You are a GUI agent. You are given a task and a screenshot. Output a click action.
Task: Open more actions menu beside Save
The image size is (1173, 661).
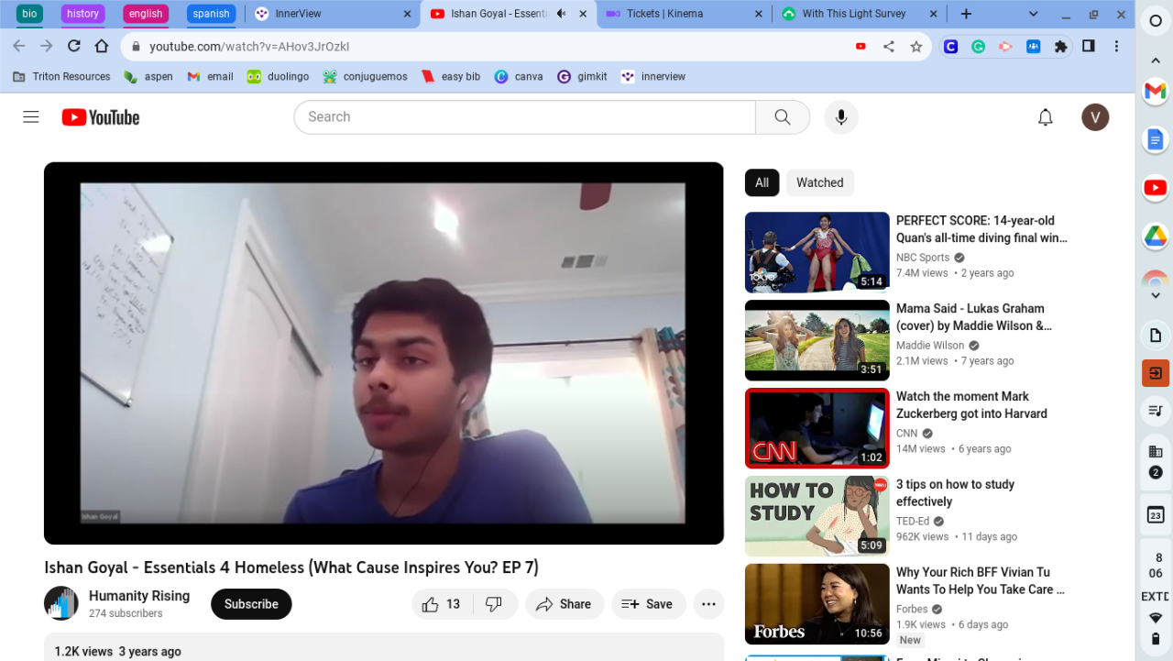[708, 604]
